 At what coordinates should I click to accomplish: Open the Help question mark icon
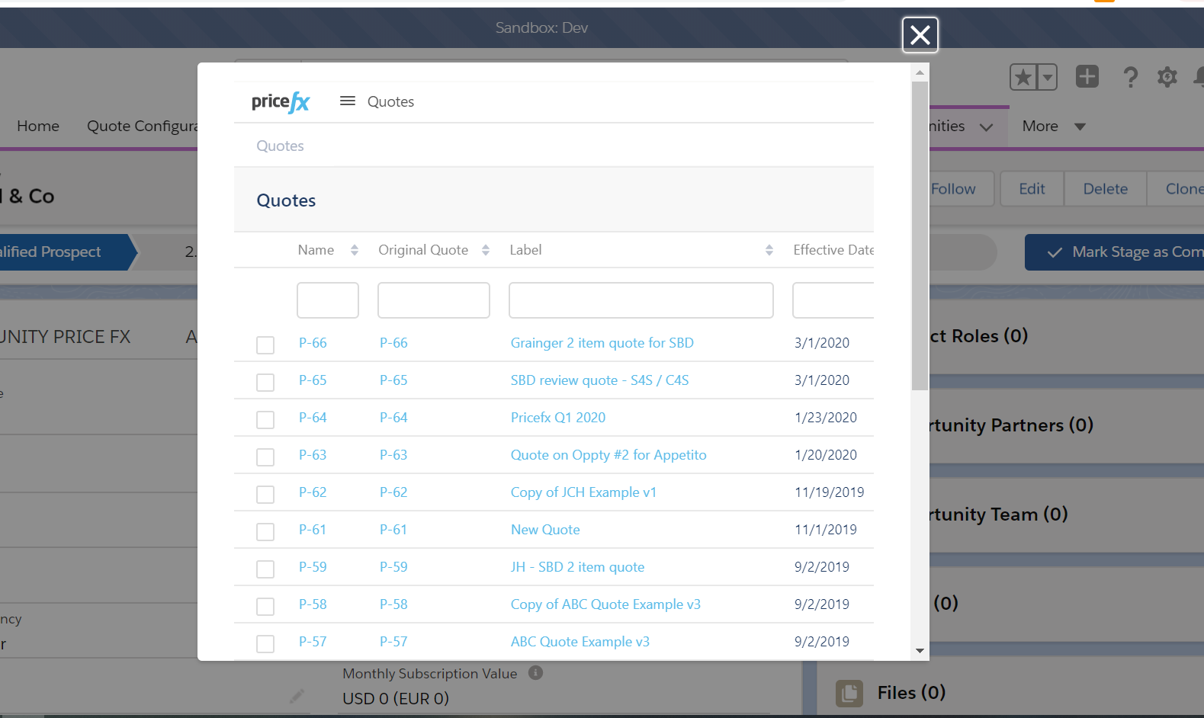(x=1130, y=77)
